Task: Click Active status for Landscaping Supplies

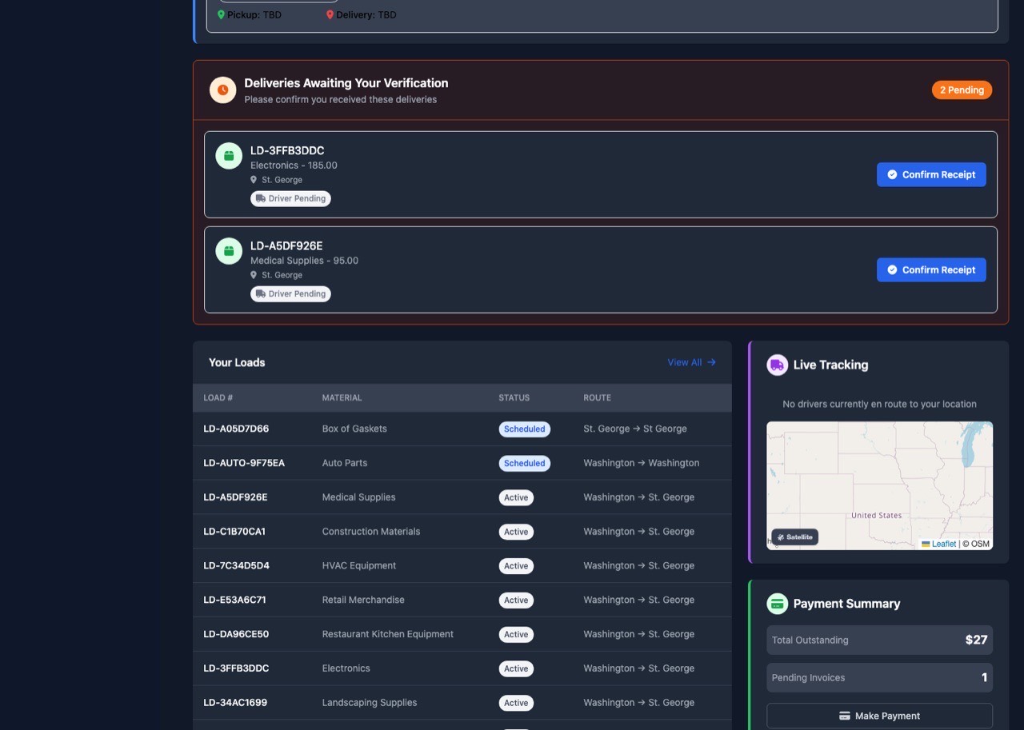Action: [516, 703]
